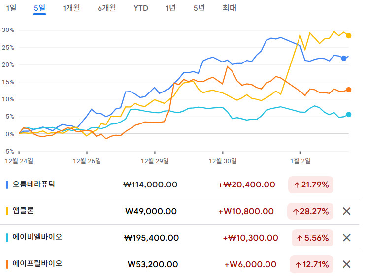
Task: Switch chart to 1년 view
Action: click(x=170, y=8)
